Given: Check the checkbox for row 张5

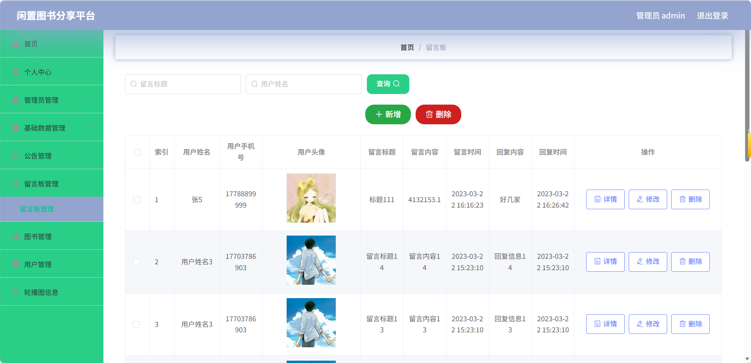Looking at the screenshot, I should (x=136, y=200).
